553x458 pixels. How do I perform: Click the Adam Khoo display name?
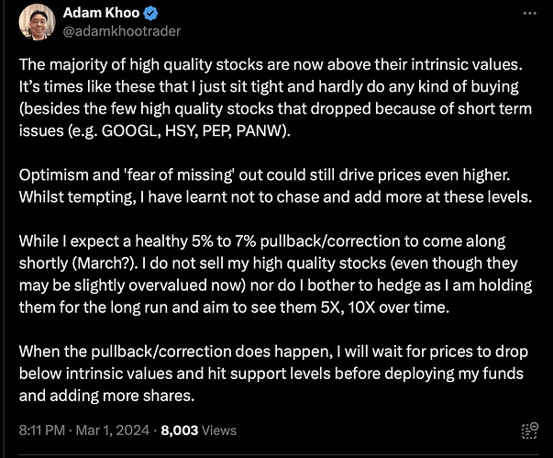pyautogui.click(x=101, y=13)
